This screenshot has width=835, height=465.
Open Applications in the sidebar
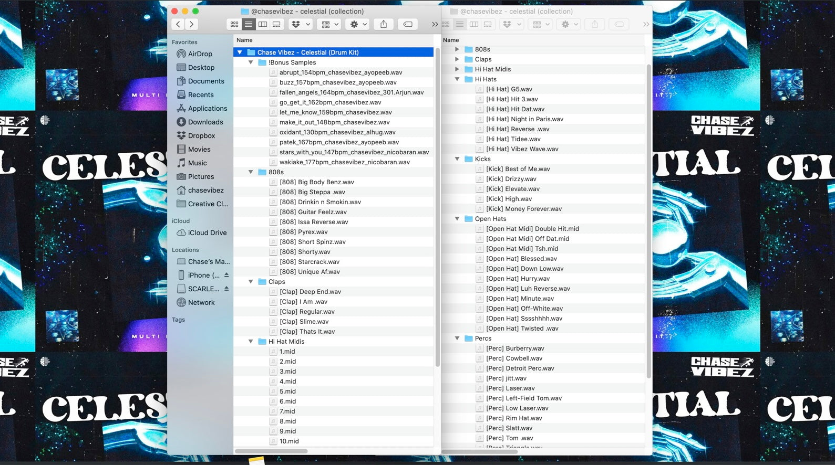click(207, 108)
